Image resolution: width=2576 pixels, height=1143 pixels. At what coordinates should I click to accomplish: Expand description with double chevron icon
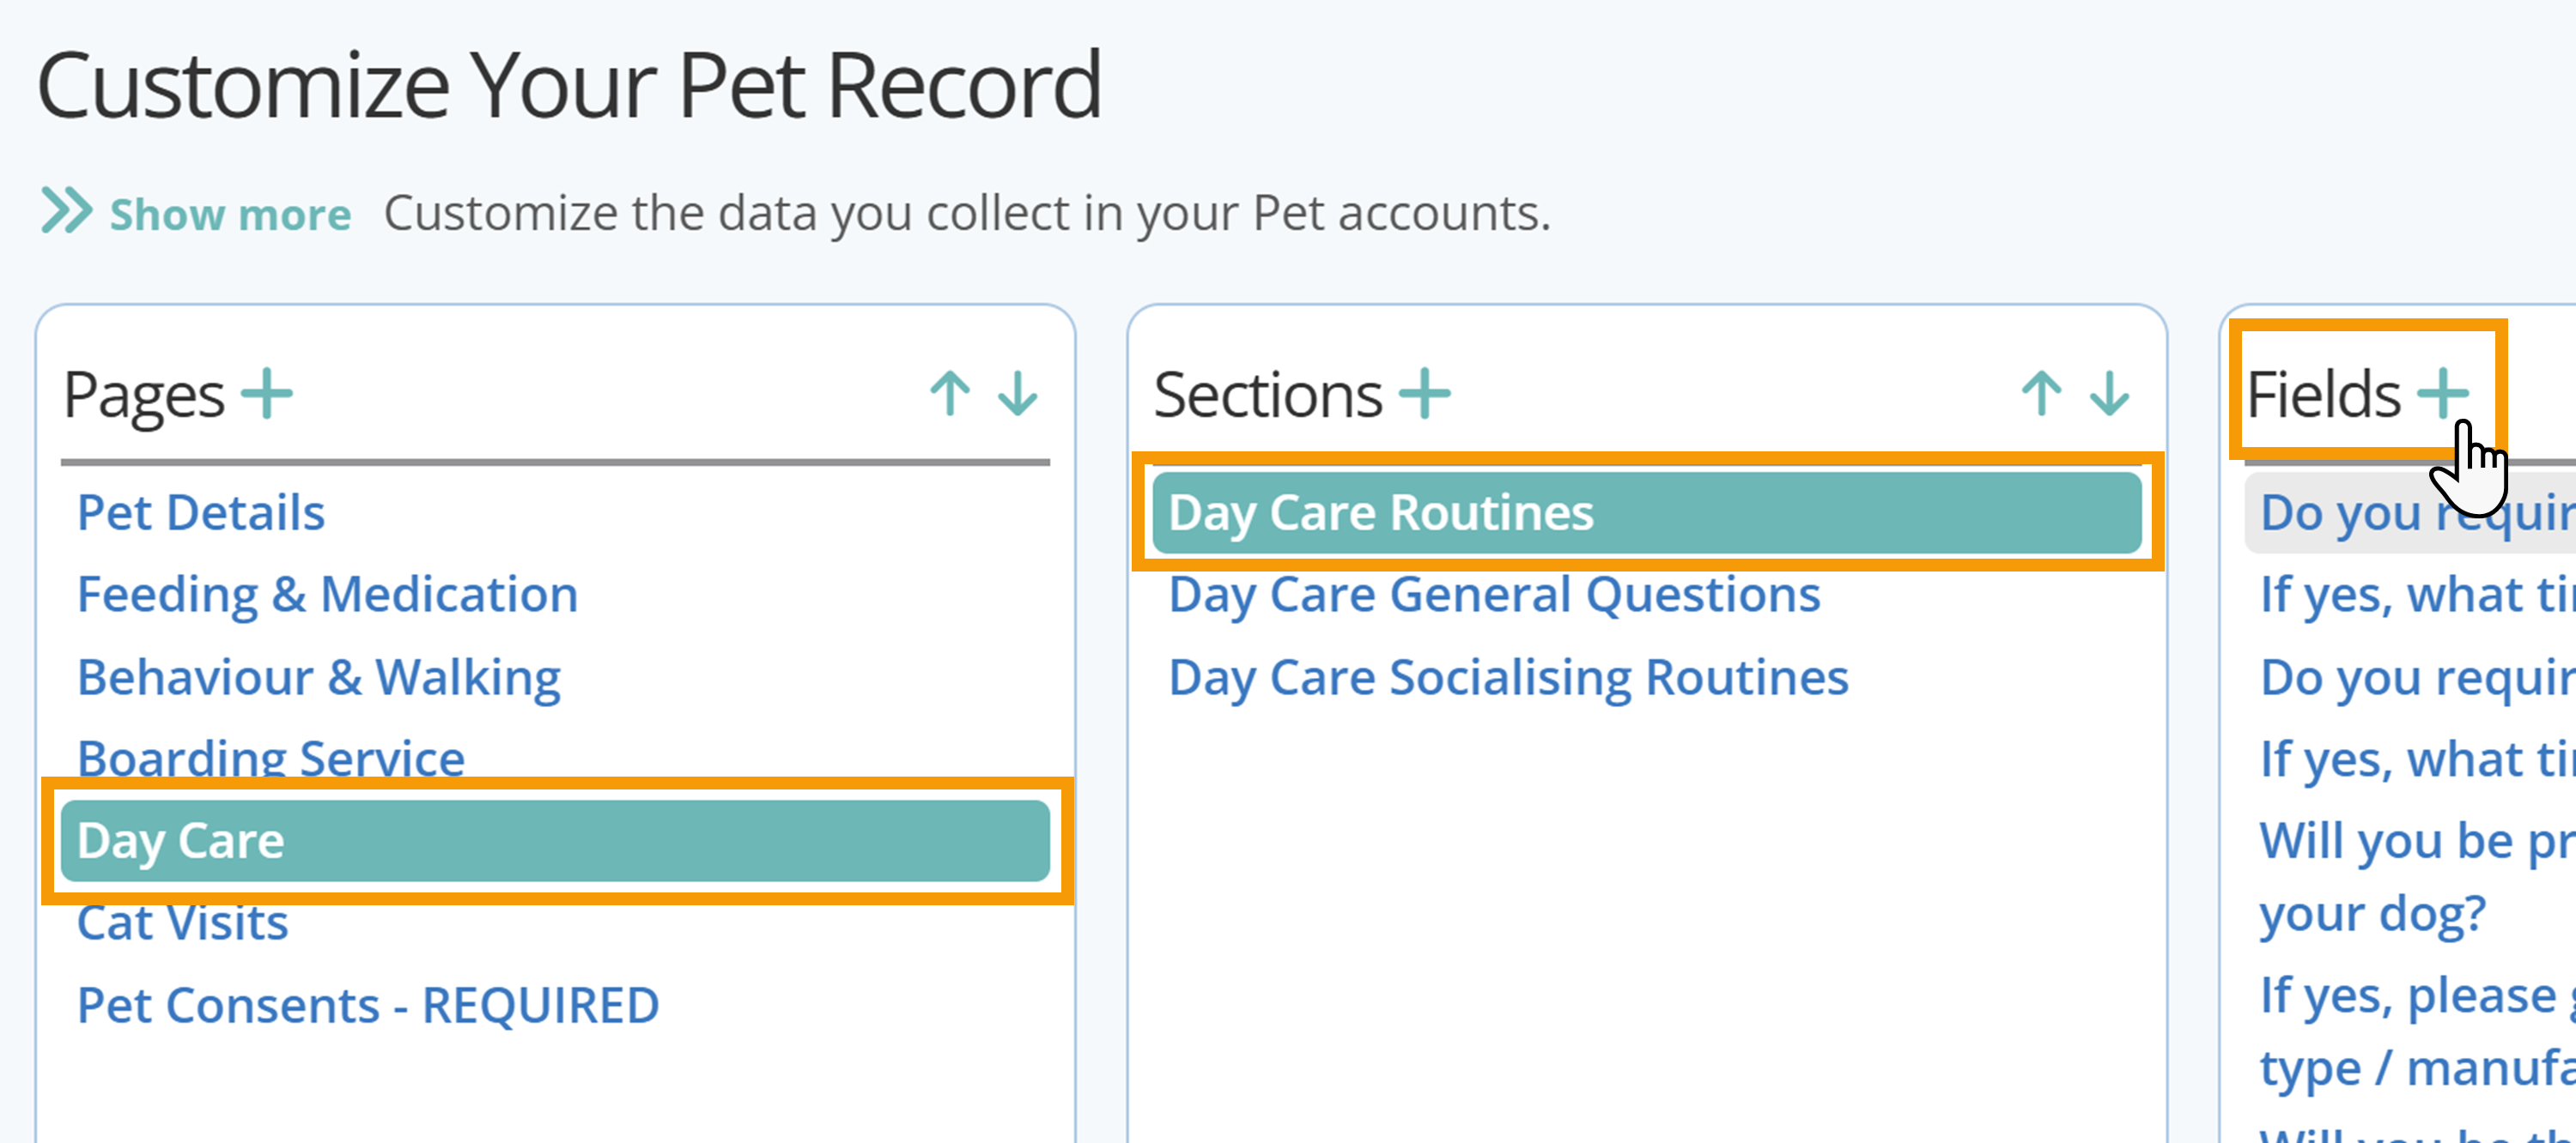click(66, 211)
